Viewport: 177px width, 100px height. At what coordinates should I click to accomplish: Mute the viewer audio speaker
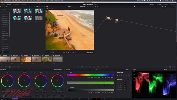tap(53, 53)
